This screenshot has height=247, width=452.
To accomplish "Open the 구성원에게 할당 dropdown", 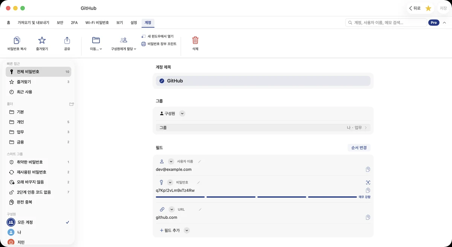I will tap(124, 44).
